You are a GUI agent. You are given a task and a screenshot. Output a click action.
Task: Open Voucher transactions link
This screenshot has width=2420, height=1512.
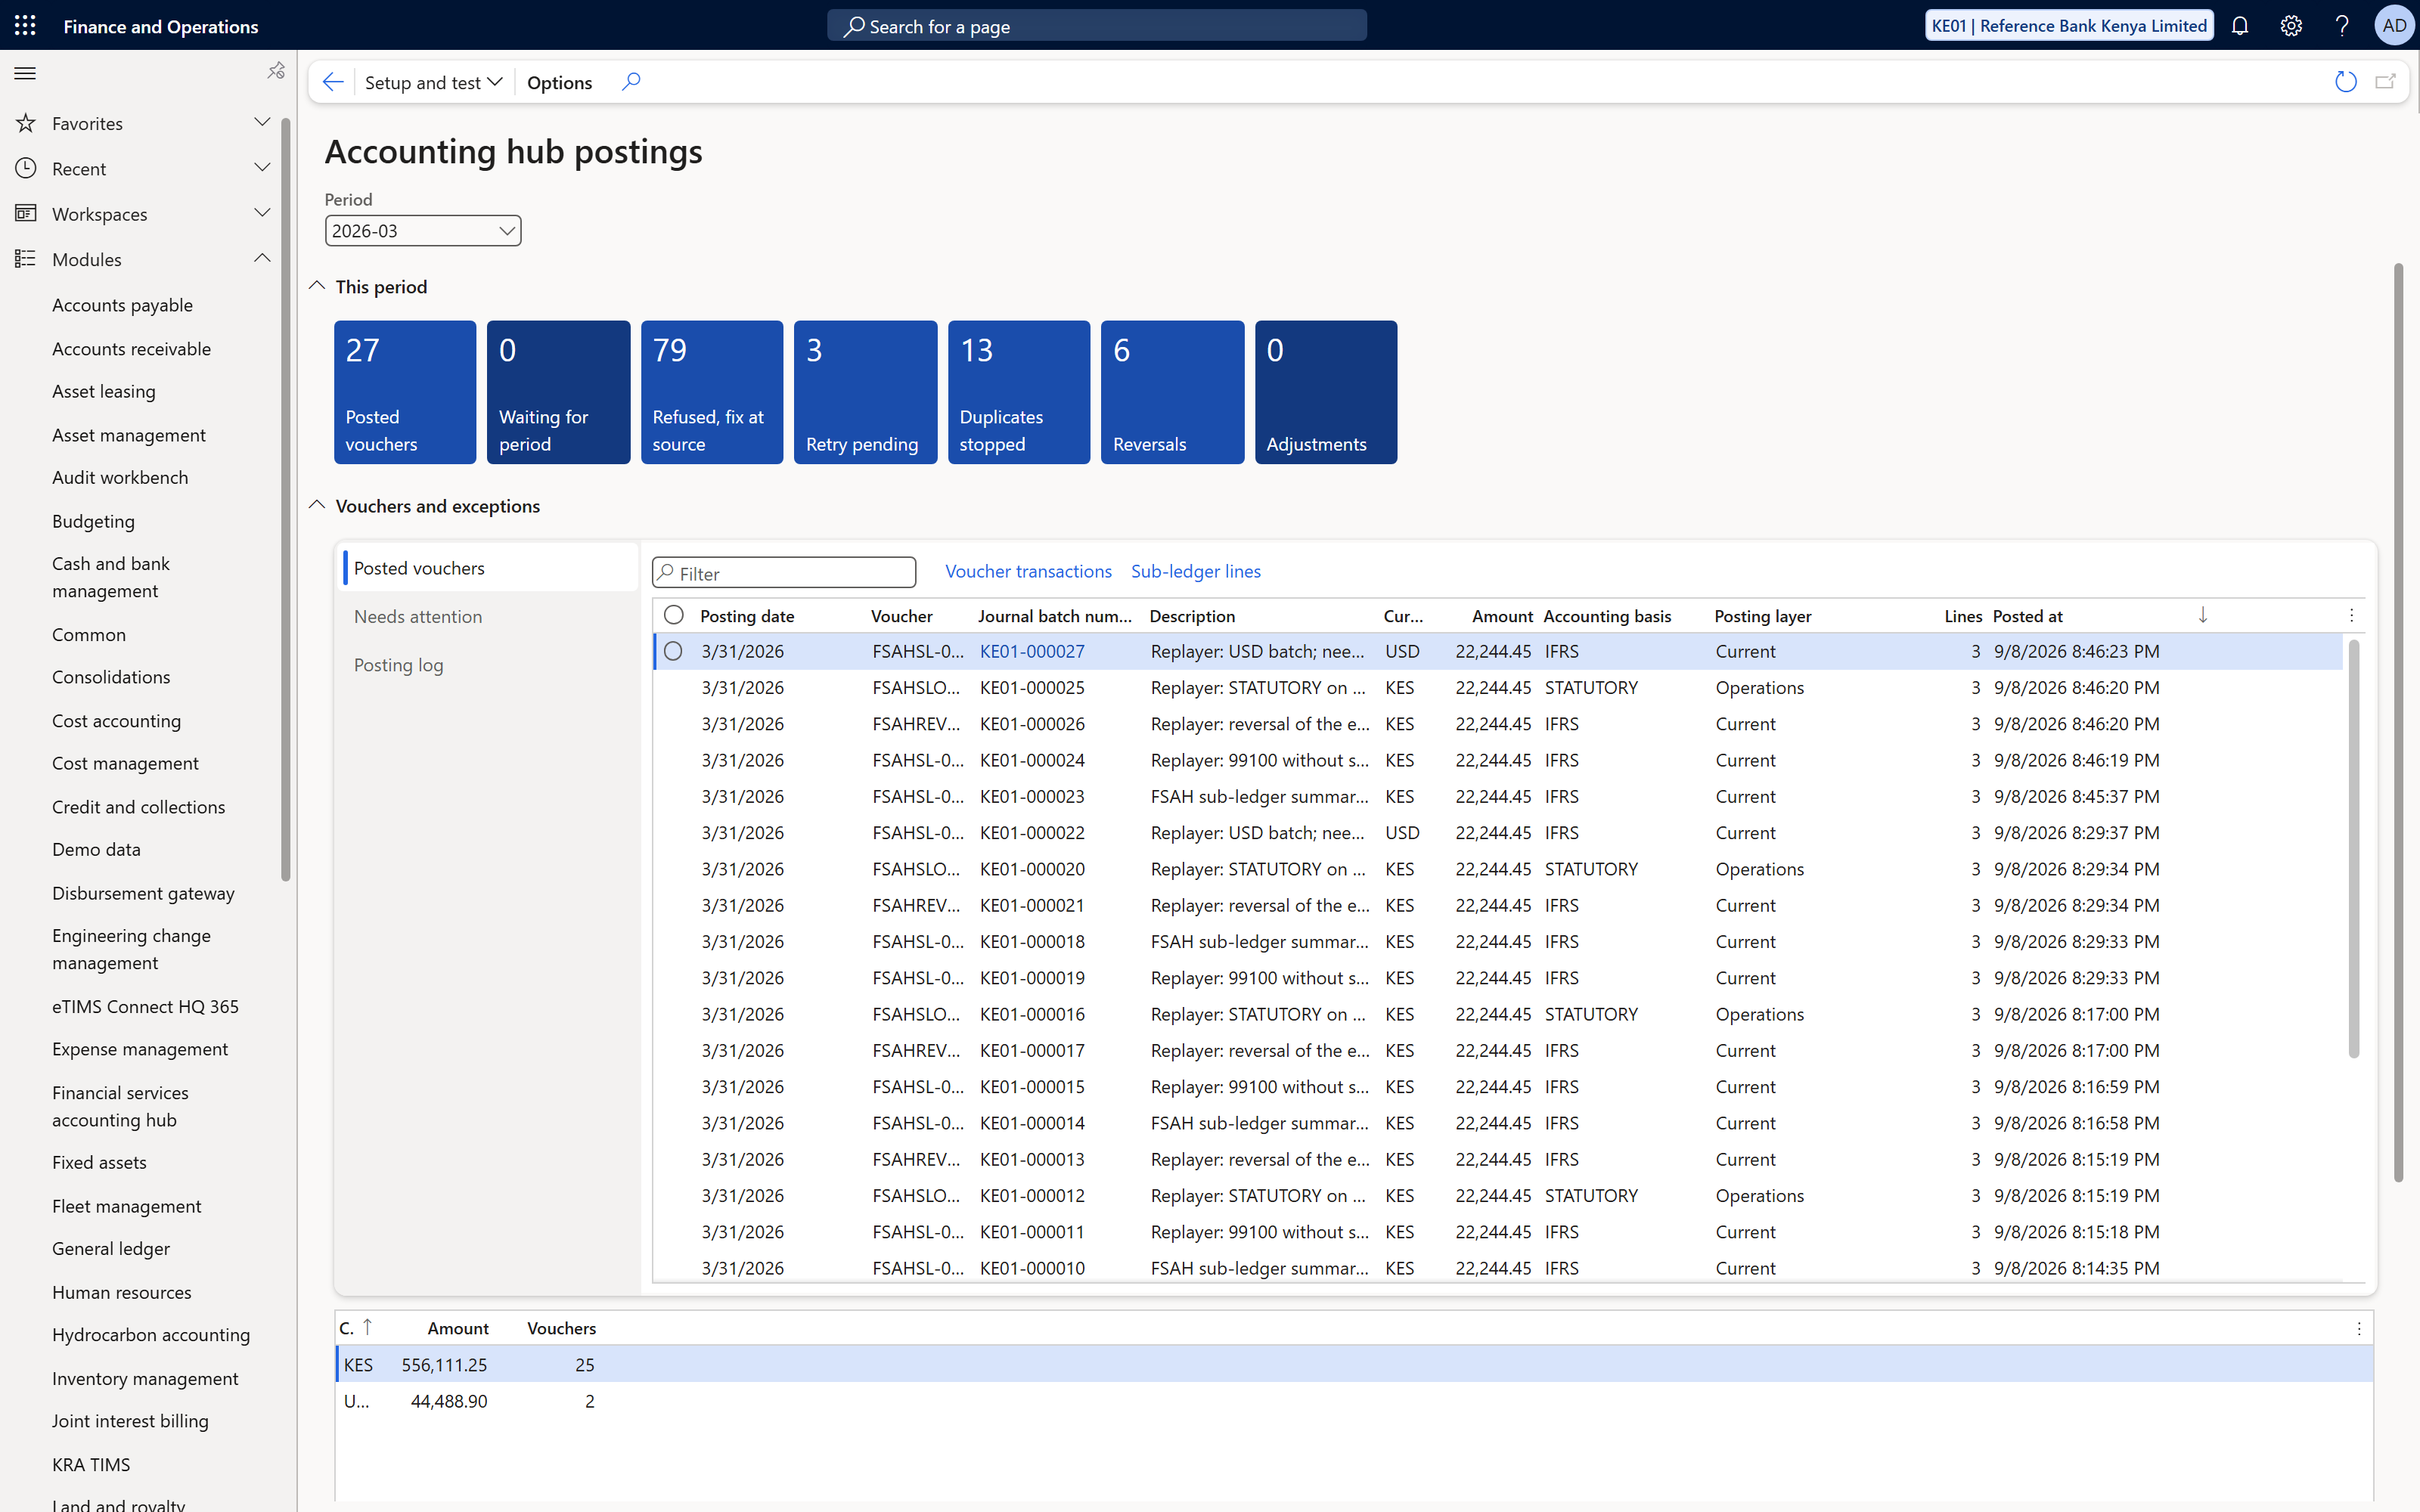pos(1028,571)
